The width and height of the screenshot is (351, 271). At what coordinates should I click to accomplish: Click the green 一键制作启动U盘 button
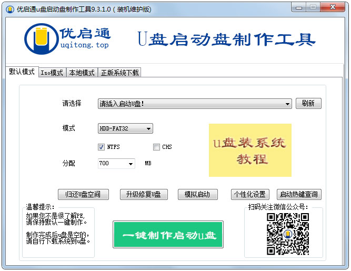point(168,235)
